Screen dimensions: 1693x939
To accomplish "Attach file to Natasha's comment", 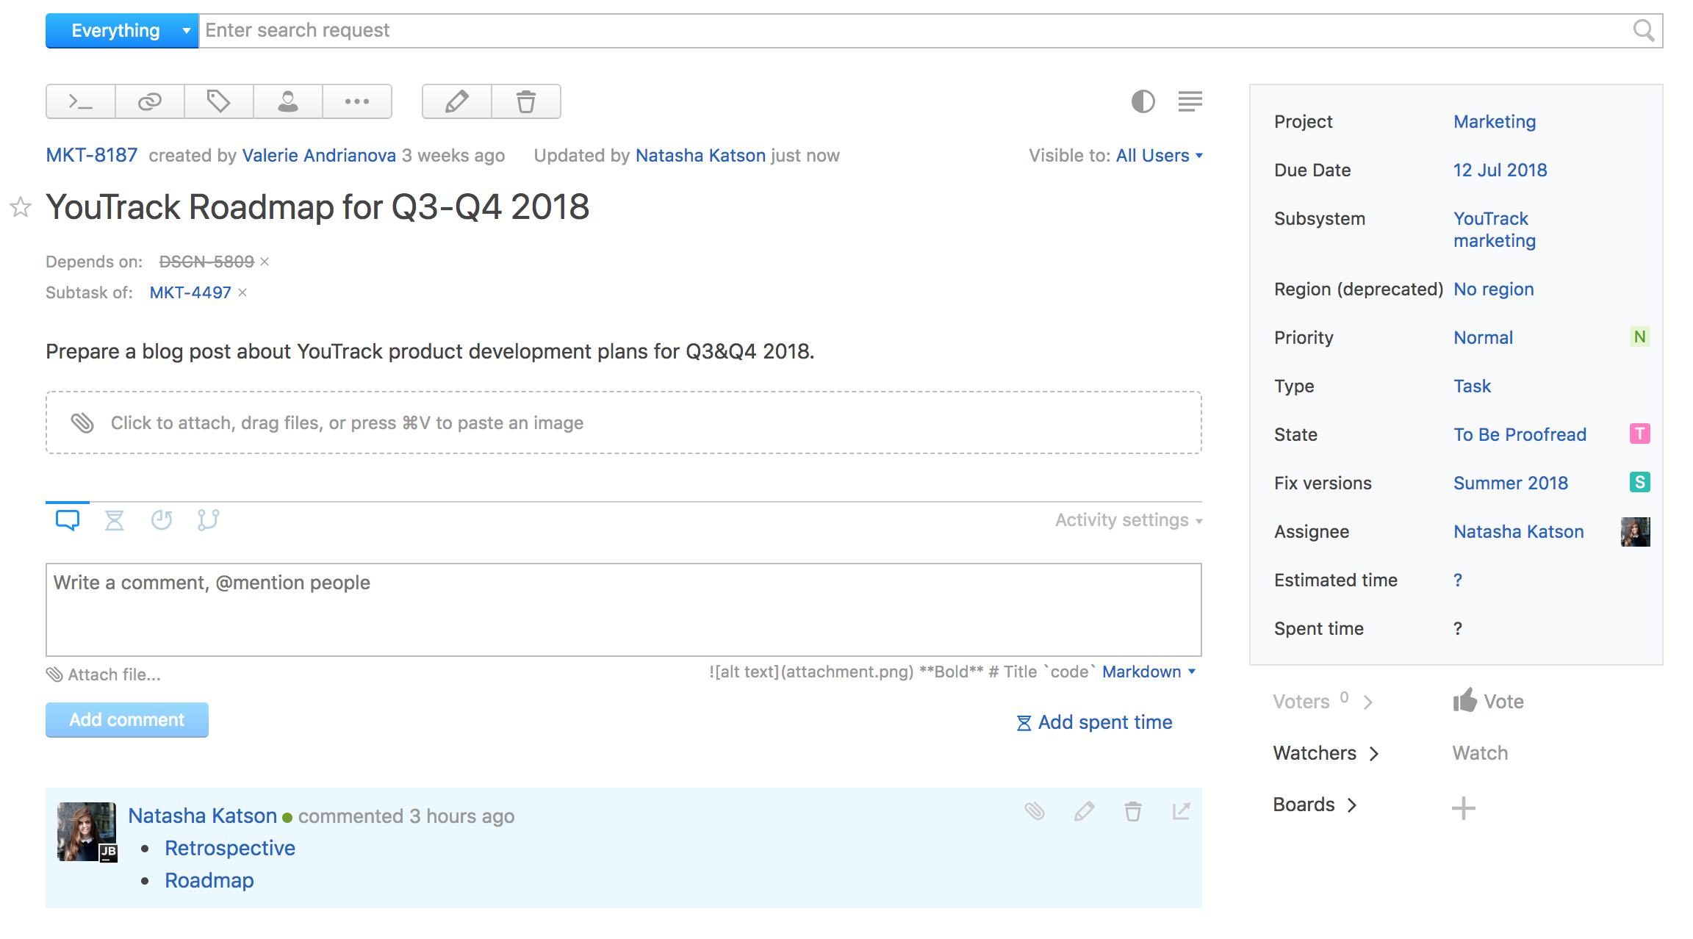I will pos(1035,811).
